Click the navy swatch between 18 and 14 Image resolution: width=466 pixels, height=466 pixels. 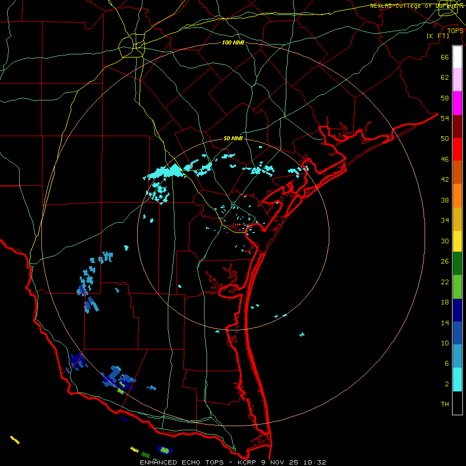click(457, 310)
